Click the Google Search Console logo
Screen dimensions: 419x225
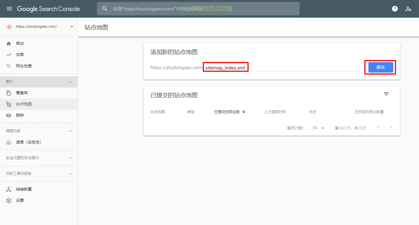49,9
